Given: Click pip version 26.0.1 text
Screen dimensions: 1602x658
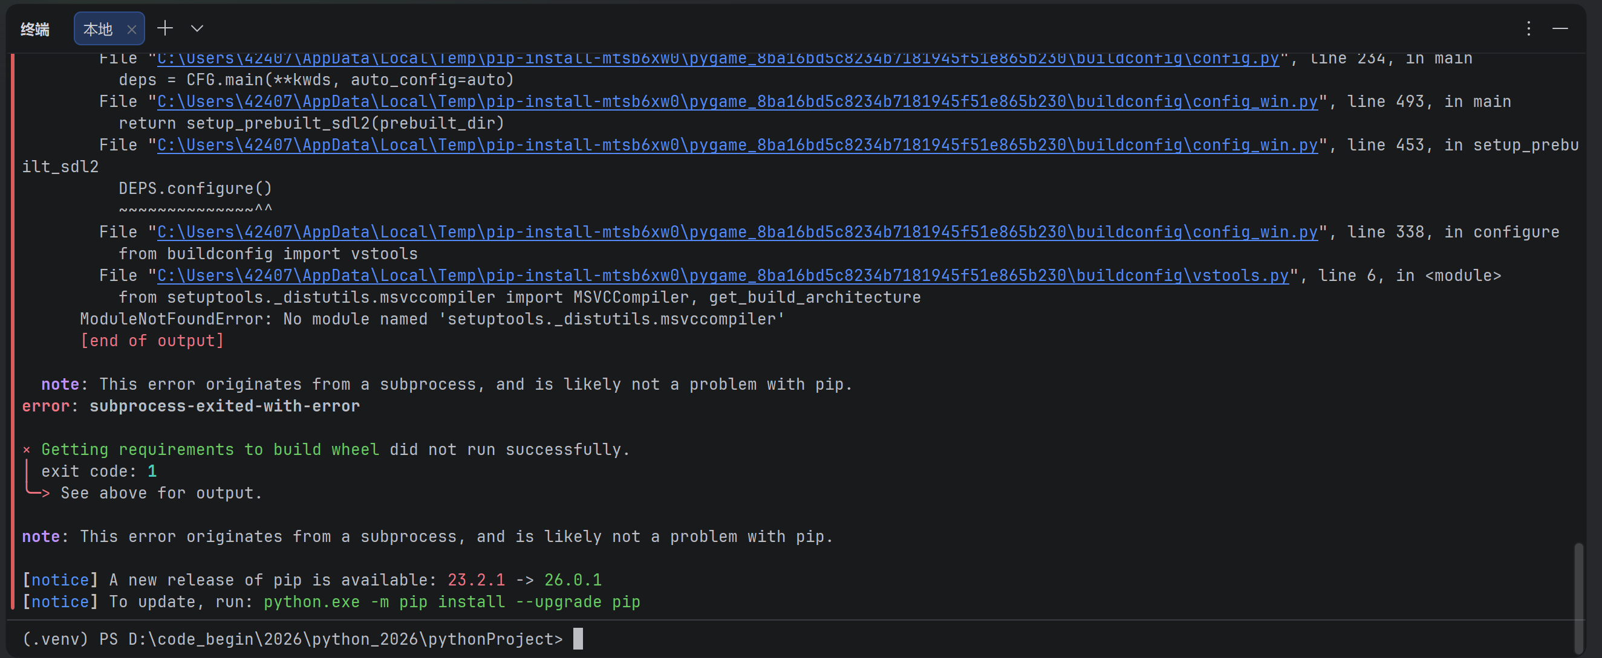Looking at the screenshot, I should pos(573,580).
